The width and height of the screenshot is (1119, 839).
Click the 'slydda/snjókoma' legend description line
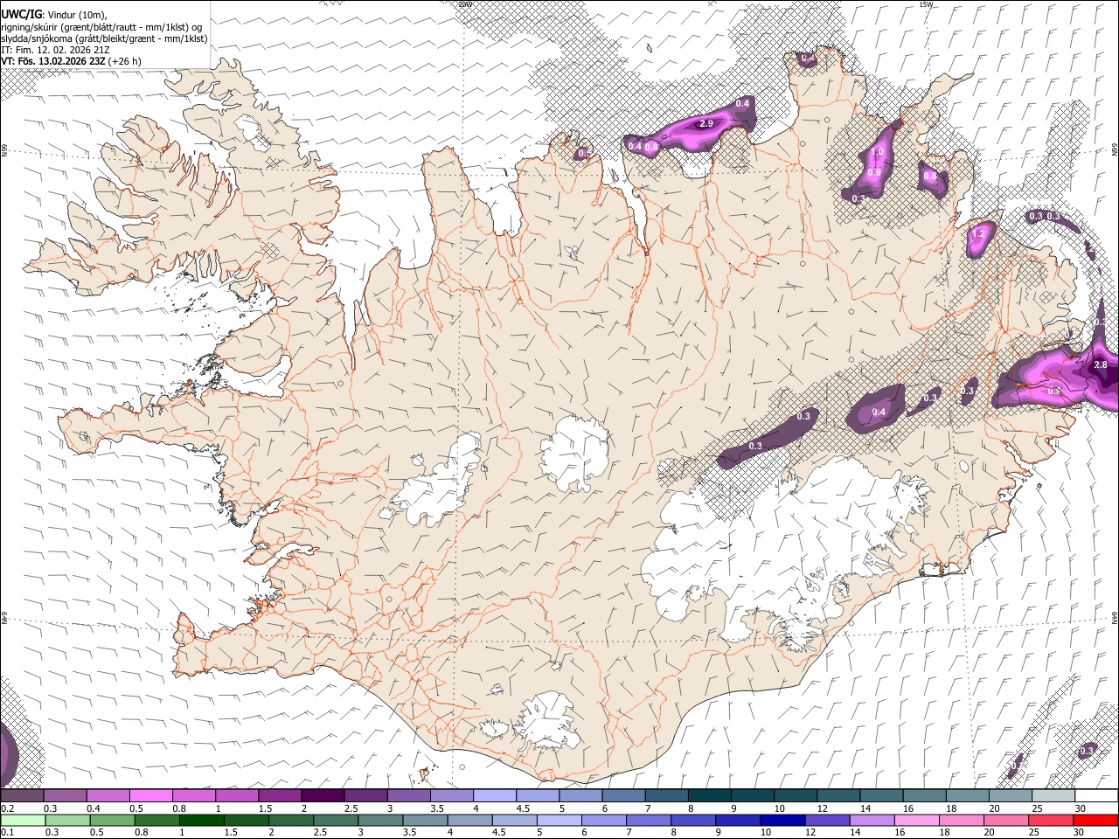coord(104,38)
